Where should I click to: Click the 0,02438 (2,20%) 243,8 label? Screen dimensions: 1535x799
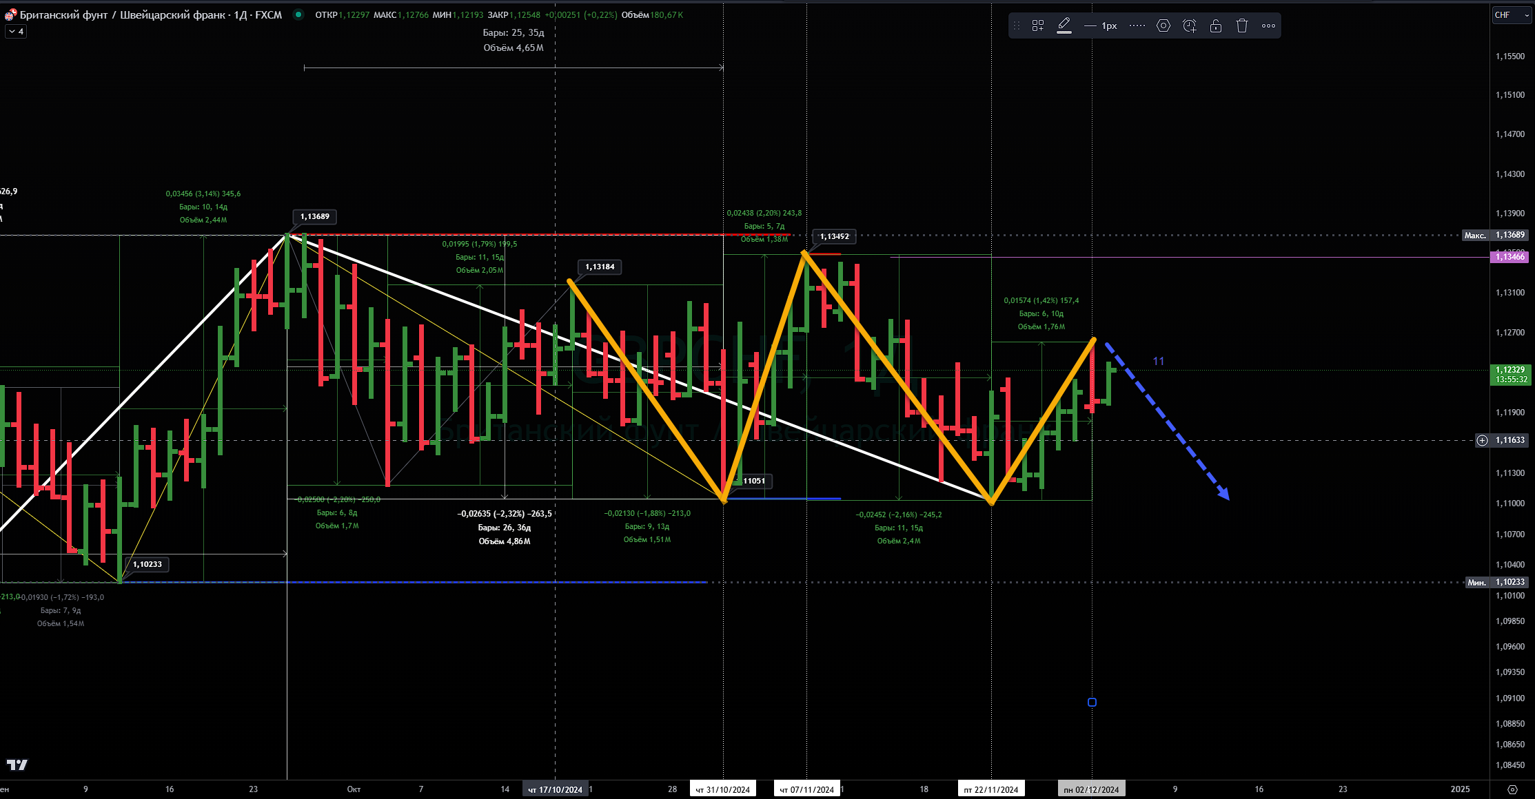pos(764,213)
